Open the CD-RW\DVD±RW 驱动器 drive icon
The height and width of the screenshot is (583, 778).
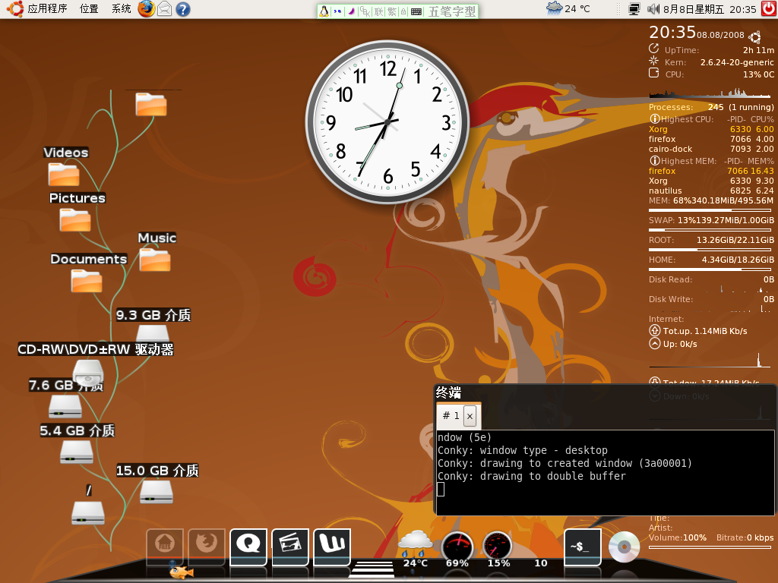tap(88, 373)
